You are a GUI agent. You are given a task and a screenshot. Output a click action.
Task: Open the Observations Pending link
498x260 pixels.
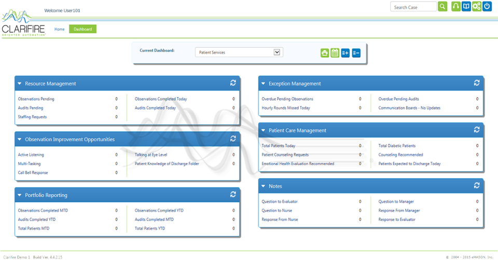tap(36, 99)
